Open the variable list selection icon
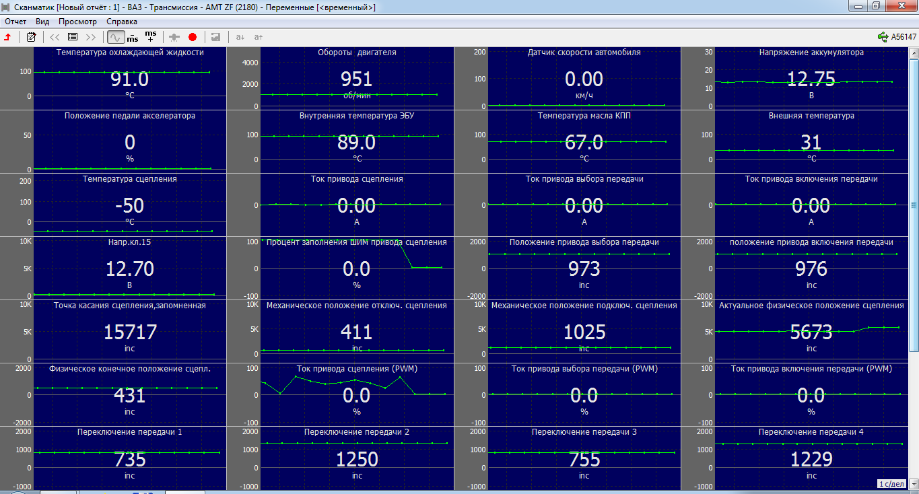919x494 pixels. pyautogui.click(x=73, y=37)
